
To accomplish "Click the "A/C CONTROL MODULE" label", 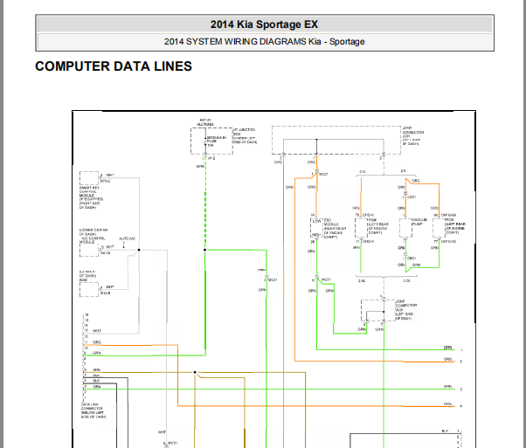I will click(x=93, y=240).
